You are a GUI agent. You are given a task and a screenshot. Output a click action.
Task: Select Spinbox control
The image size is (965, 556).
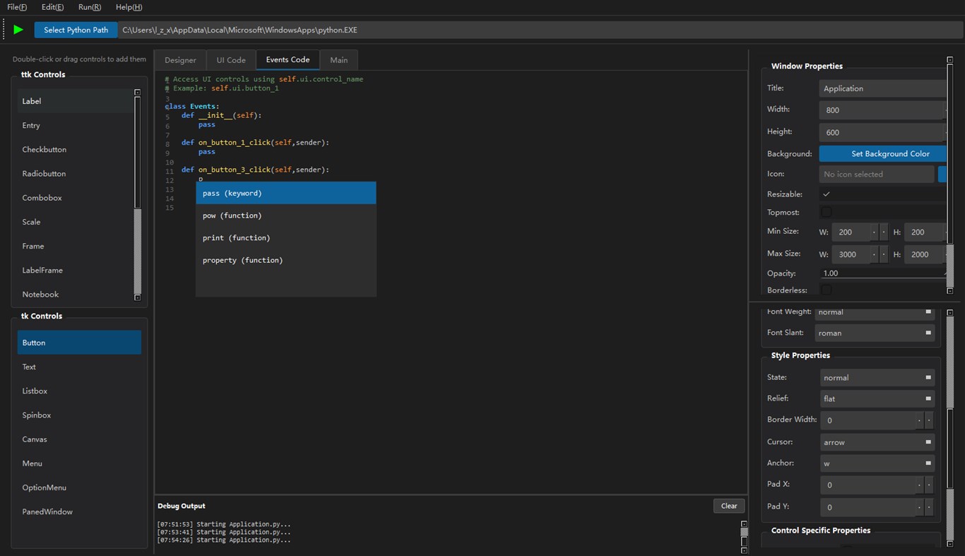click(x=79, y=415)
